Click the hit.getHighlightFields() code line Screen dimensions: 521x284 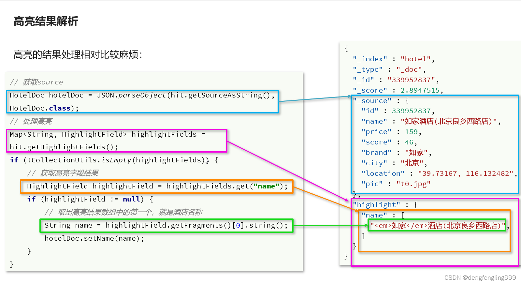(64, 147)
